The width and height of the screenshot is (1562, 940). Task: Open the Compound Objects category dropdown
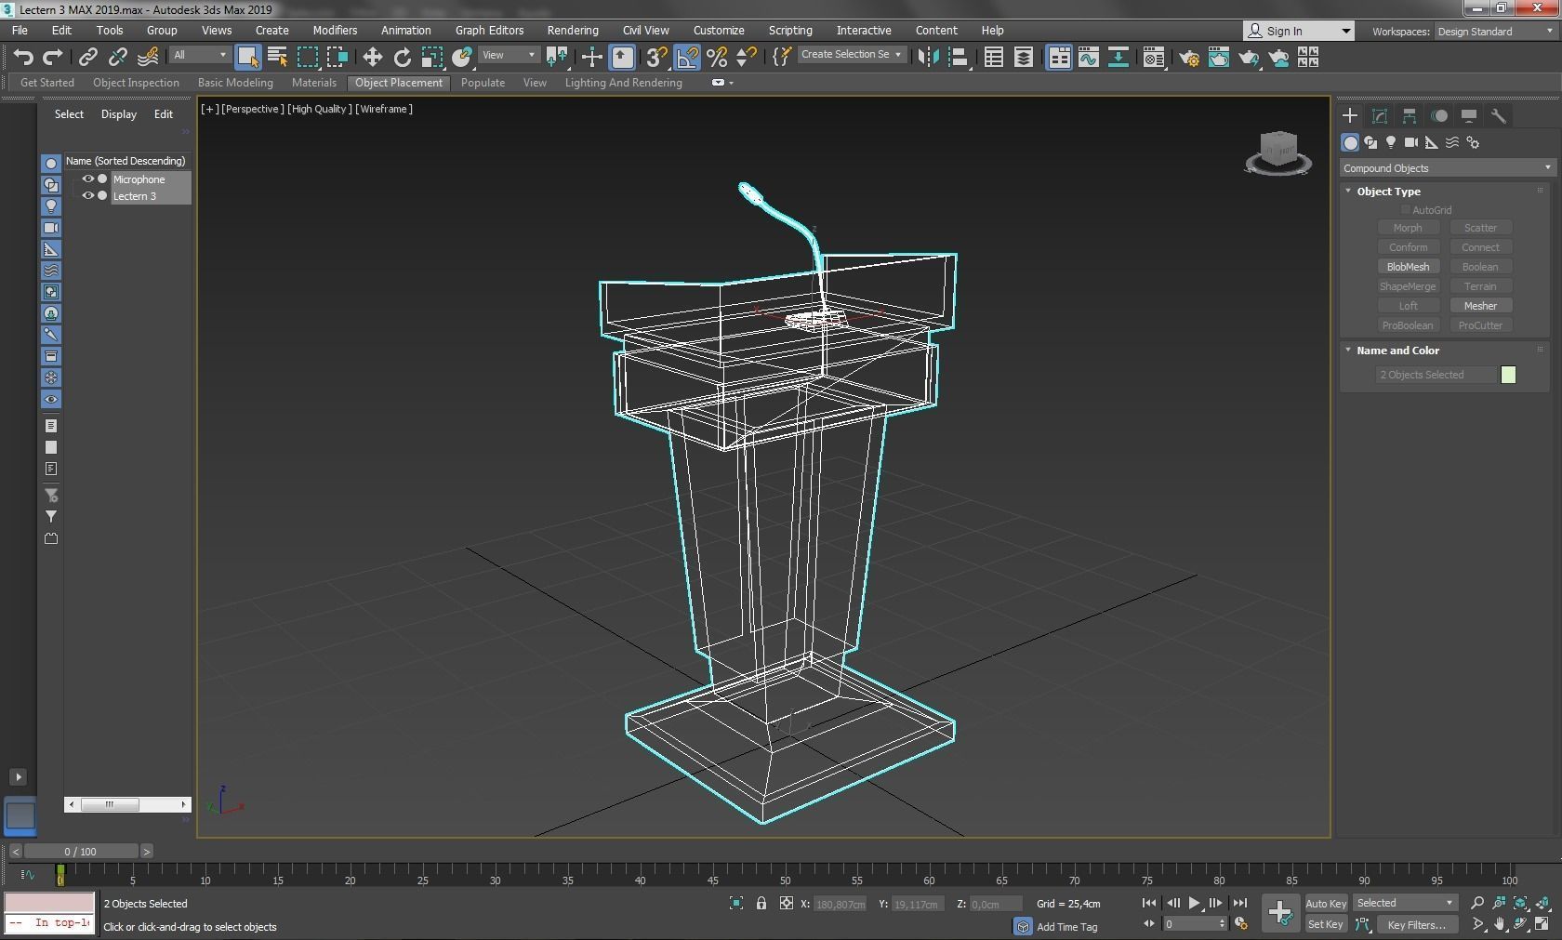[1447, 168]
